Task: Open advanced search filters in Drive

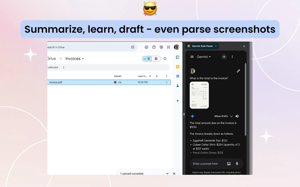Action: [132, 47]
